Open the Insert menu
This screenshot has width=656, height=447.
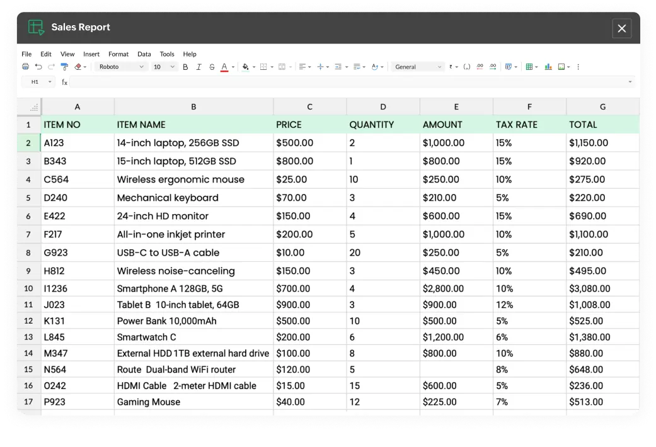pyautogui.click(x=91, y=54)
